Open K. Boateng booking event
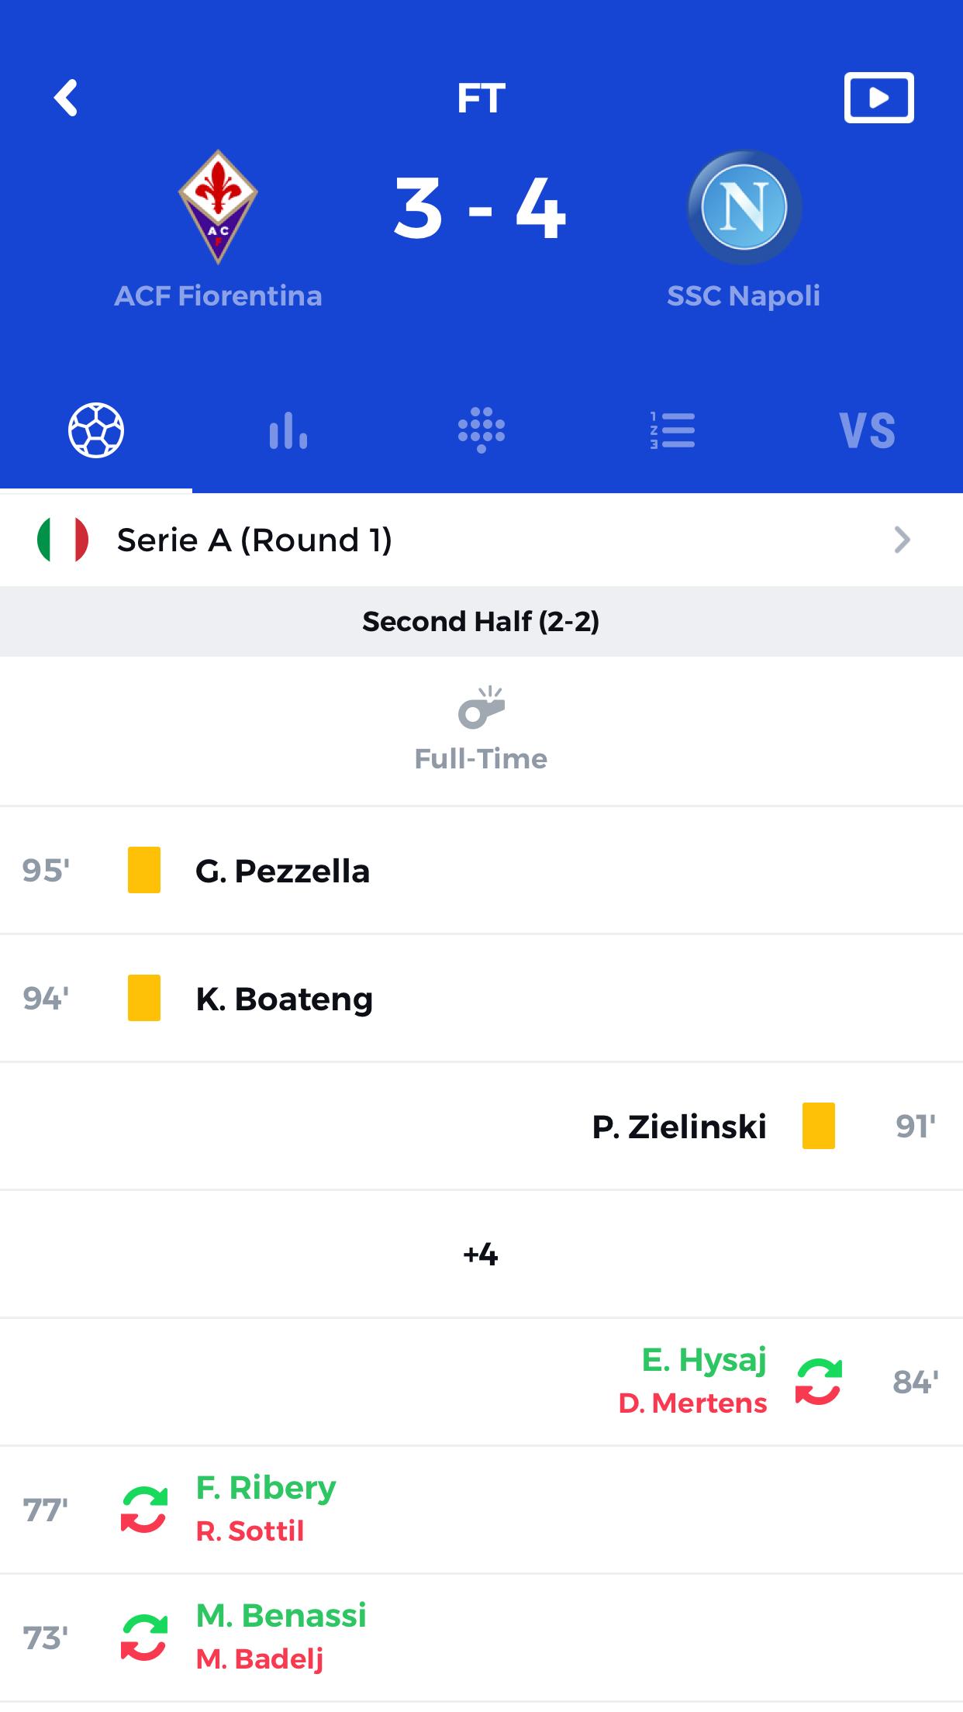 pyautogui.click(x=481, y=998)
